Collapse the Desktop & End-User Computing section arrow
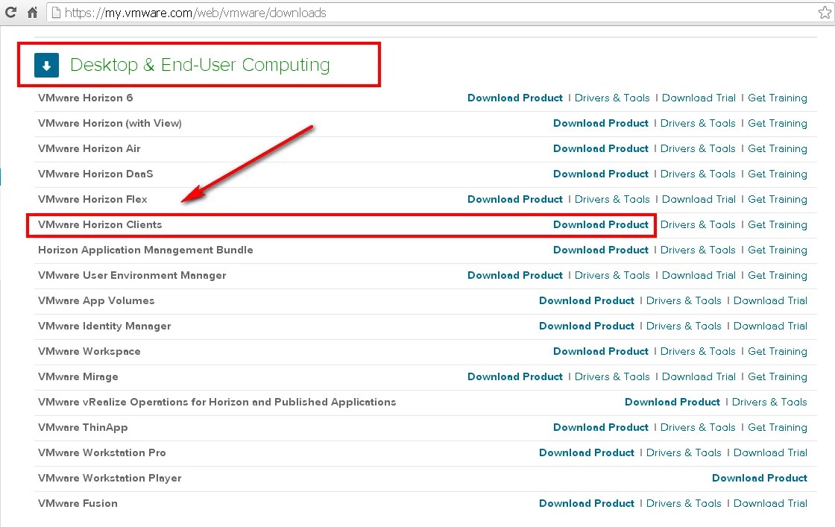The image size is (835, 527). [x=46, y=65]
